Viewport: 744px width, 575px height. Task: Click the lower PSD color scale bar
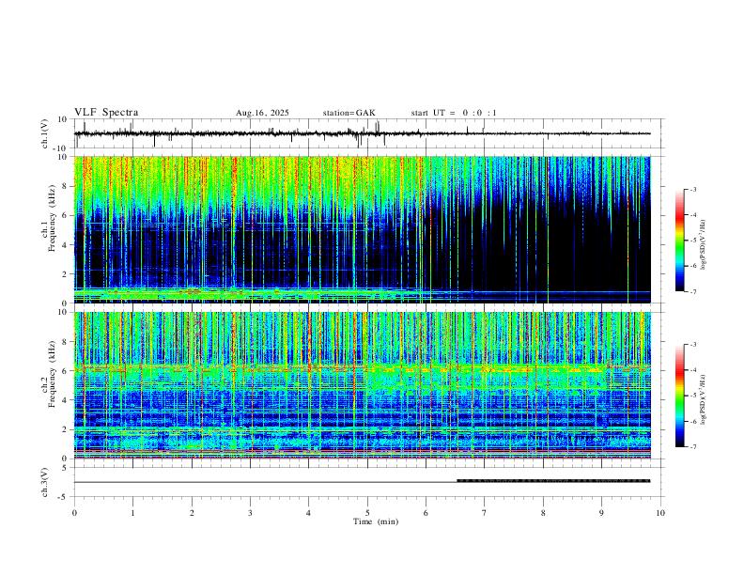[679, 396]
